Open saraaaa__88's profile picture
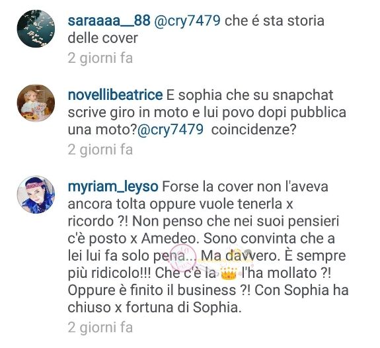 pos(36,28)
